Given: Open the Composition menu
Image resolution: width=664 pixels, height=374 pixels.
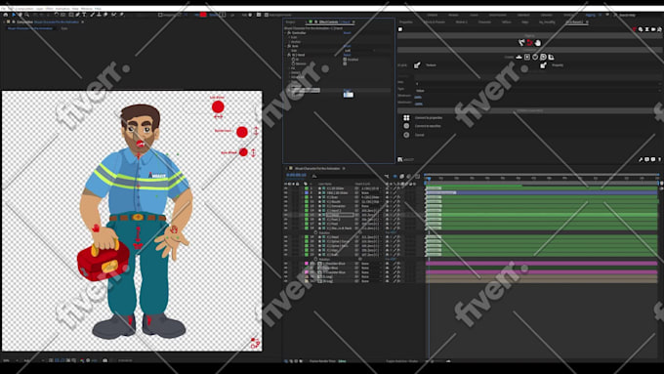Looking at the screenshot, I should (x=24, y=9).
